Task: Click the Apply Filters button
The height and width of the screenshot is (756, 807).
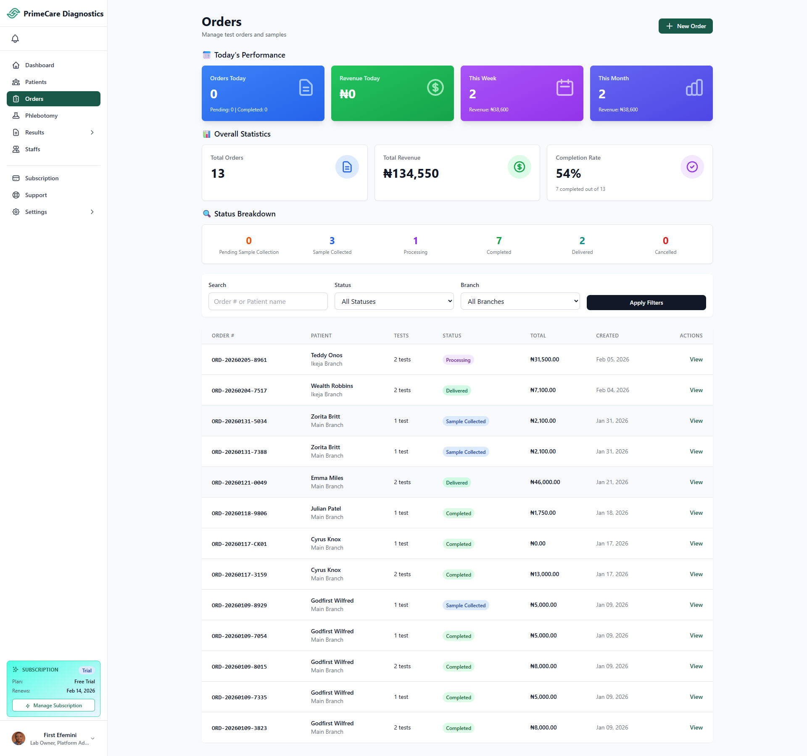Action: tap(646, 303)
